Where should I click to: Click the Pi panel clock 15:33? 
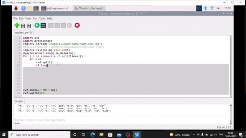[x=227, y=8]
